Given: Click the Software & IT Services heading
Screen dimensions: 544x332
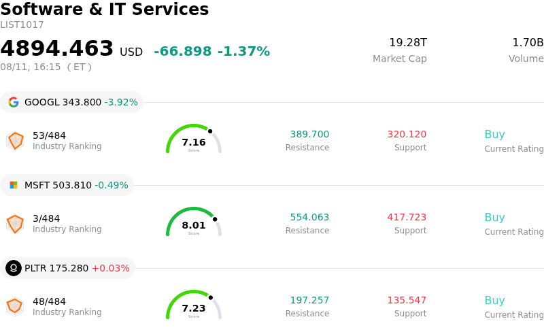Looking at the screenshot, I should coord(105,9).
